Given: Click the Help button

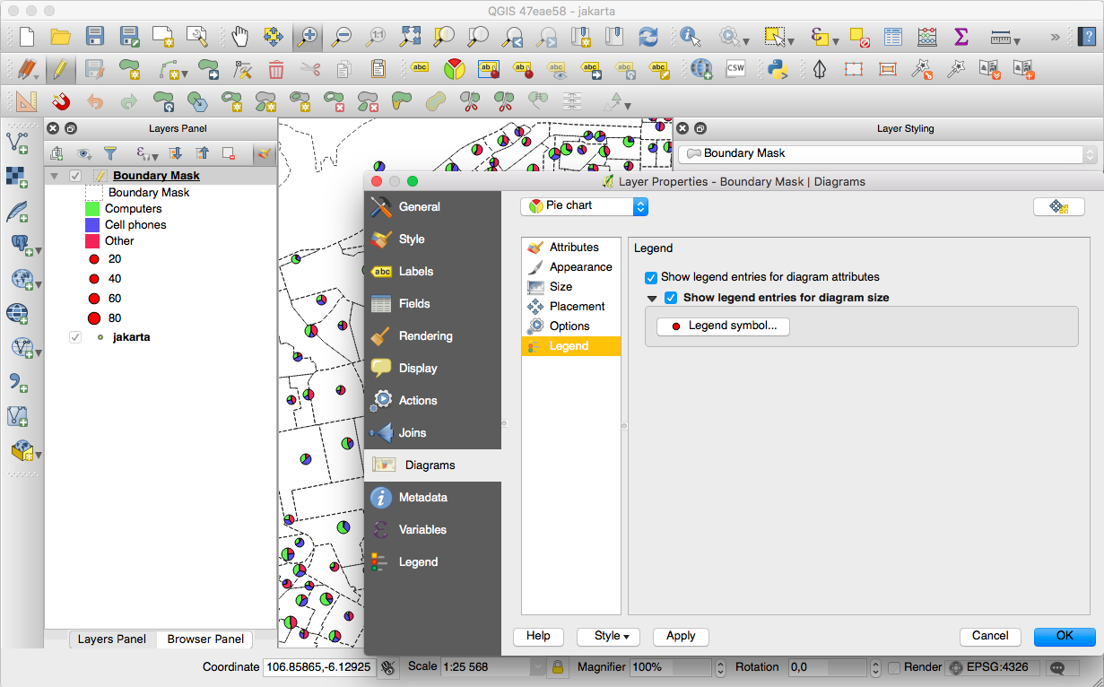Looking at the screenshot, I should click(538, 636).
